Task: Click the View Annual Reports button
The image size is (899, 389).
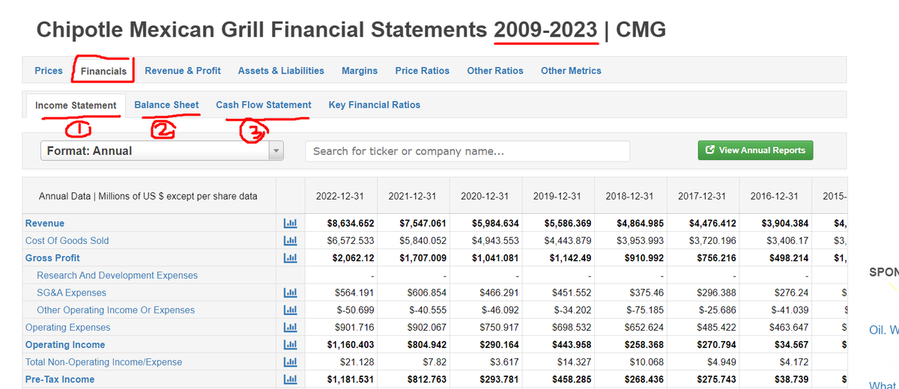Action: click(755, 150)
